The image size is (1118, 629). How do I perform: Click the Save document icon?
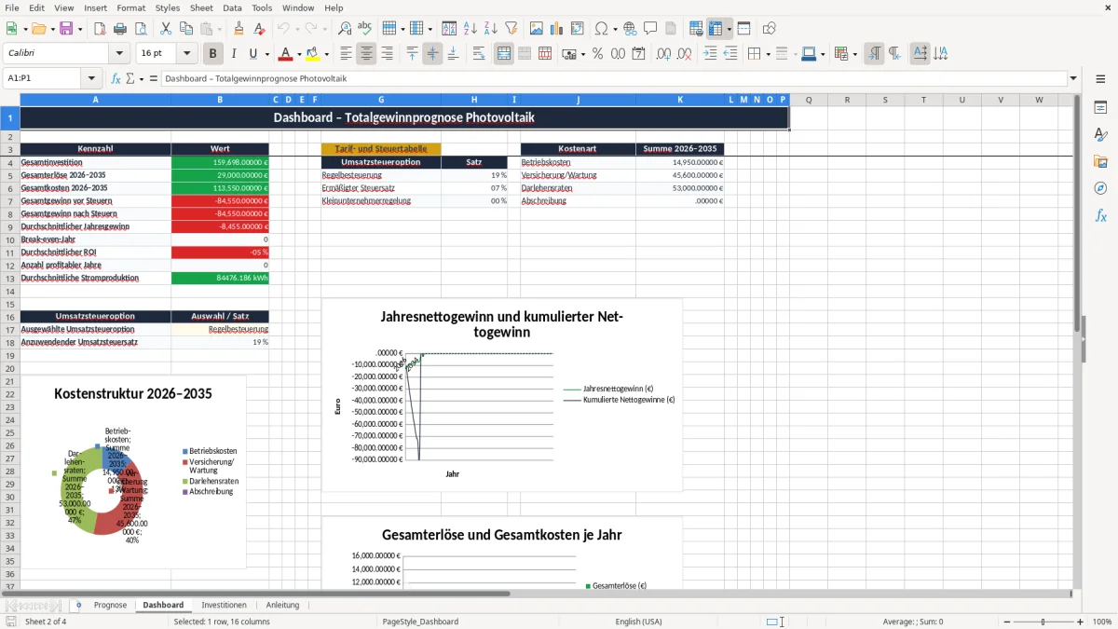tap(66, 29)
